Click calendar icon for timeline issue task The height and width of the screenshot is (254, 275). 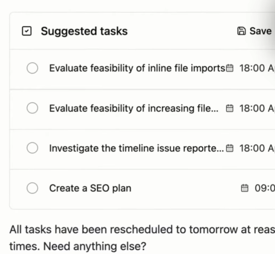click(230, 148)
